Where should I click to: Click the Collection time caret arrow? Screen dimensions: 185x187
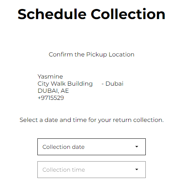137,169
